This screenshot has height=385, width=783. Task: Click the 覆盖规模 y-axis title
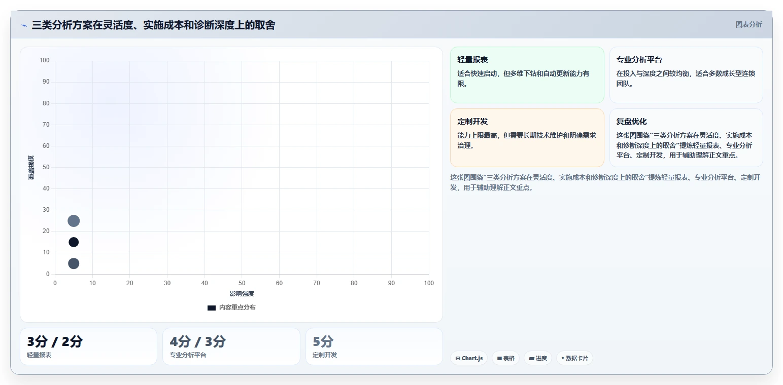pos(31,167)
